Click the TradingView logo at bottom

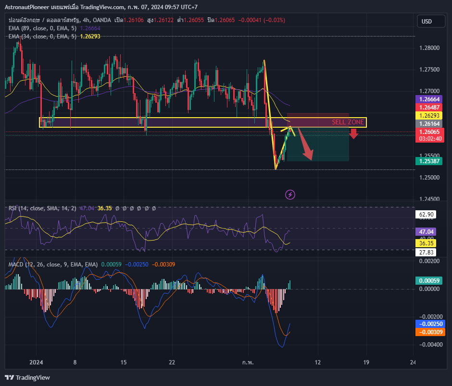[27, 377]
